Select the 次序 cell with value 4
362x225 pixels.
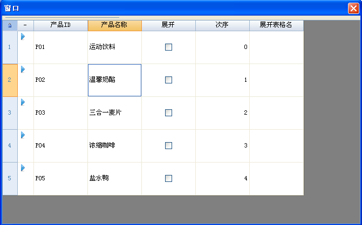(x=223, y=179)
